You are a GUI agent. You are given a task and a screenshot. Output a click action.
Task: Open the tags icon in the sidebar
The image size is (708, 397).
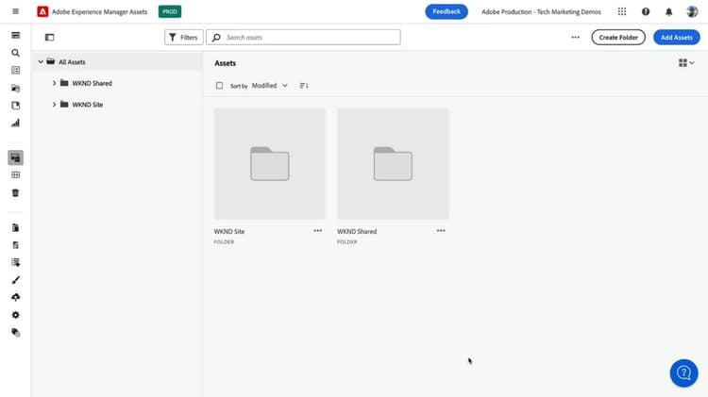15,333
